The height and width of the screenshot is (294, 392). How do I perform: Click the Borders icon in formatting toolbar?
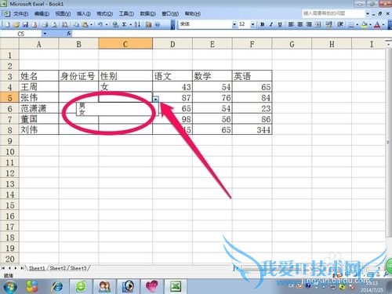(351, 24)
